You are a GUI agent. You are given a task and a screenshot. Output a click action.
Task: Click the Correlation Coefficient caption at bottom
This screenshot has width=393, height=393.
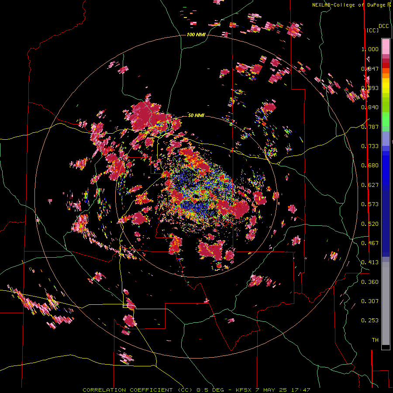coord(196,390)
